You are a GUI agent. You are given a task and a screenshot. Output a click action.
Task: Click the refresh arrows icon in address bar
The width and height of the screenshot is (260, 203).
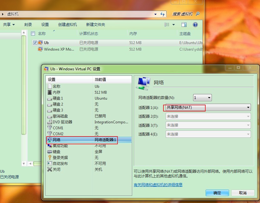[162, 14]
